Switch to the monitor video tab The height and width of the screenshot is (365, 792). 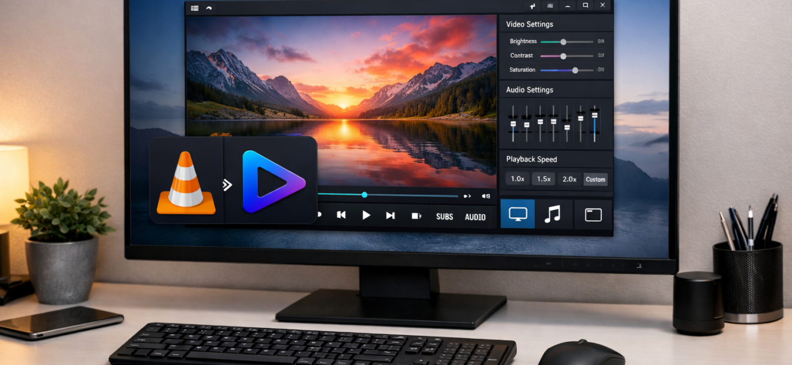(x=518, y=214)
